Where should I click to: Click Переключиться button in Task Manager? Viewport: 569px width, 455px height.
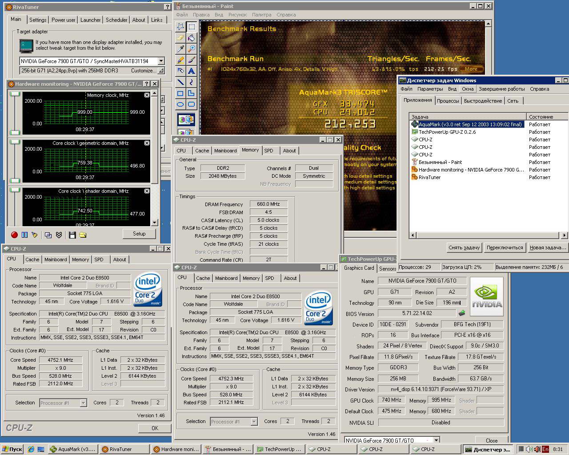click(505, 247)
